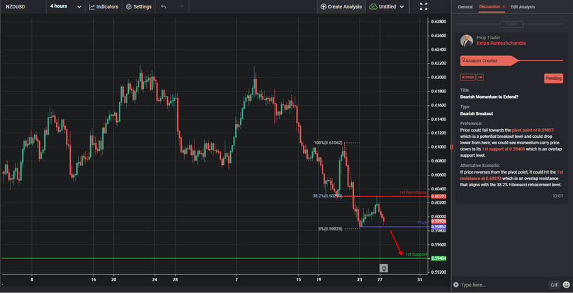Open the GIF picker
The image size is (573, 294).
[x=554, y=285]
